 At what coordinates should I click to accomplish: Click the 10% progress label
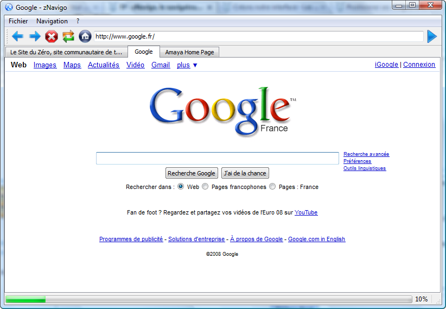pyautogui.click(x=421, y=299)
